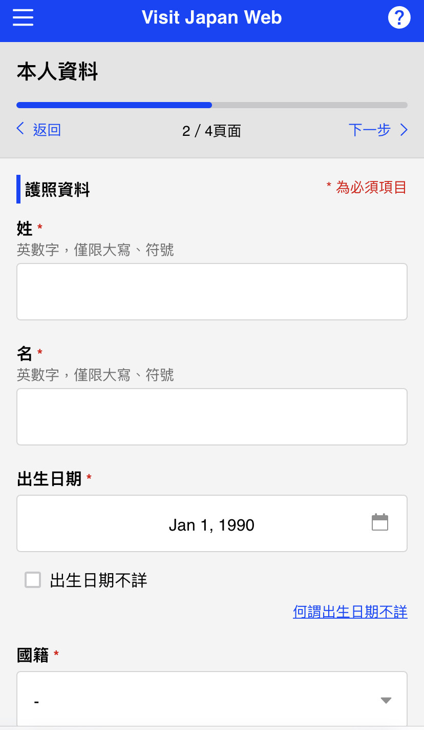424x730 pixels.
Task: Click the 2 / 4頁面 page indicator
Action: tap(211, 131)
